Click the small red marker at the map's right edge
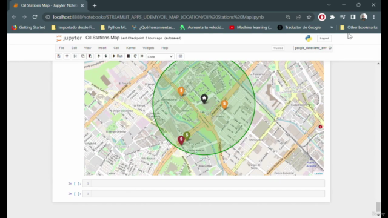 tap(320, 127)
